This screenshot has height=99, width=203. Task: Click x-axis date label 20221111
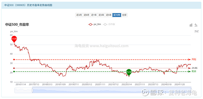pos(140,85)
